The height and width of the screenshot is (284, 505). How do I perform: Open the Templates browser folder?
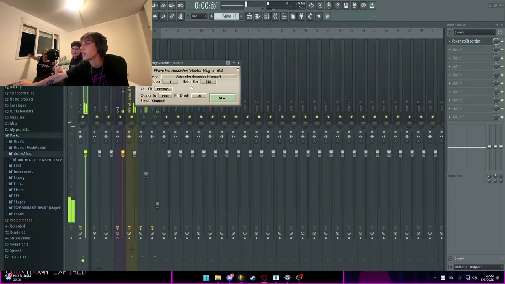[18, 256]
